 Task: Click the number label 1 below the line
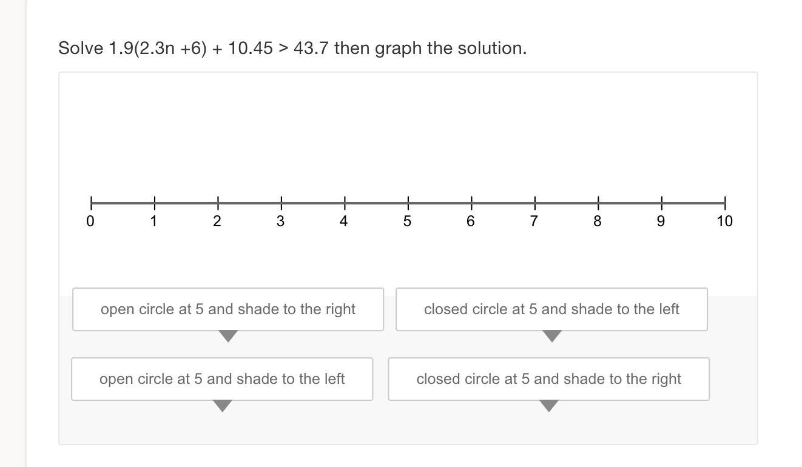pos(154,221)
